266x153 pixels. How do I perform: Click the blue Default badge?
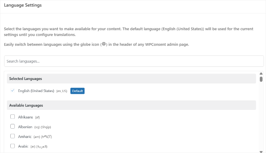(77, 91)
